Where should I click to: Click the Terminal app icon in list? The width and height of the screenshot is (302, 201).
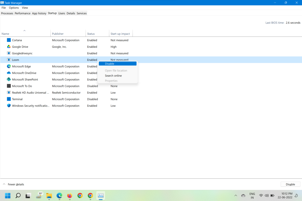[9, 99]
